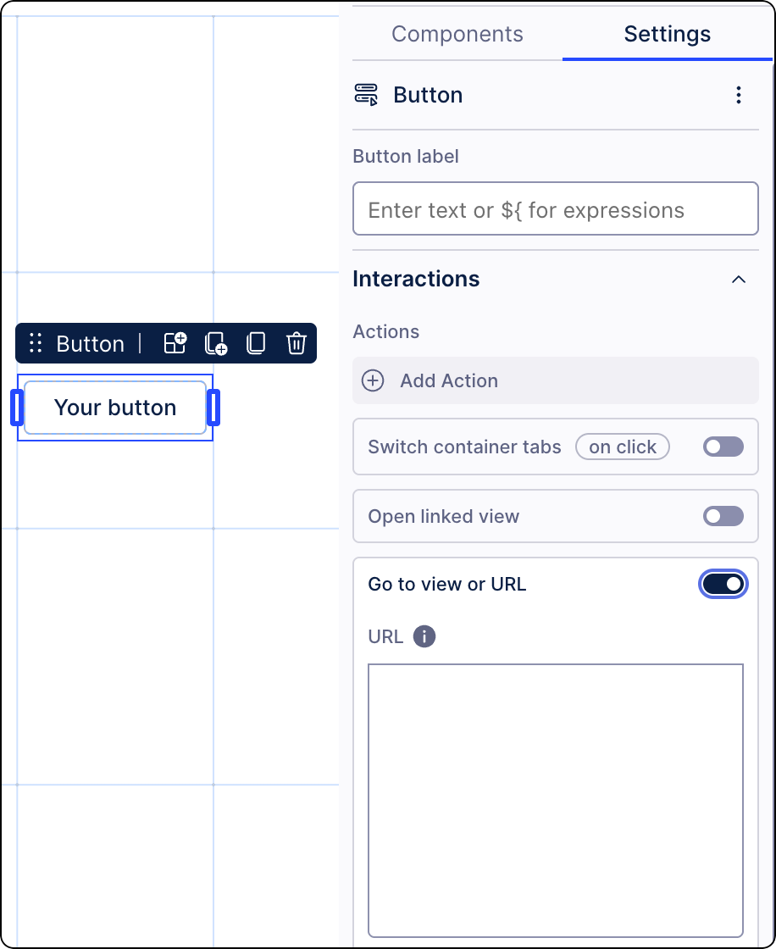Click the add layout icon in Button toolbar
776x949 pixels.
(175, 343)
